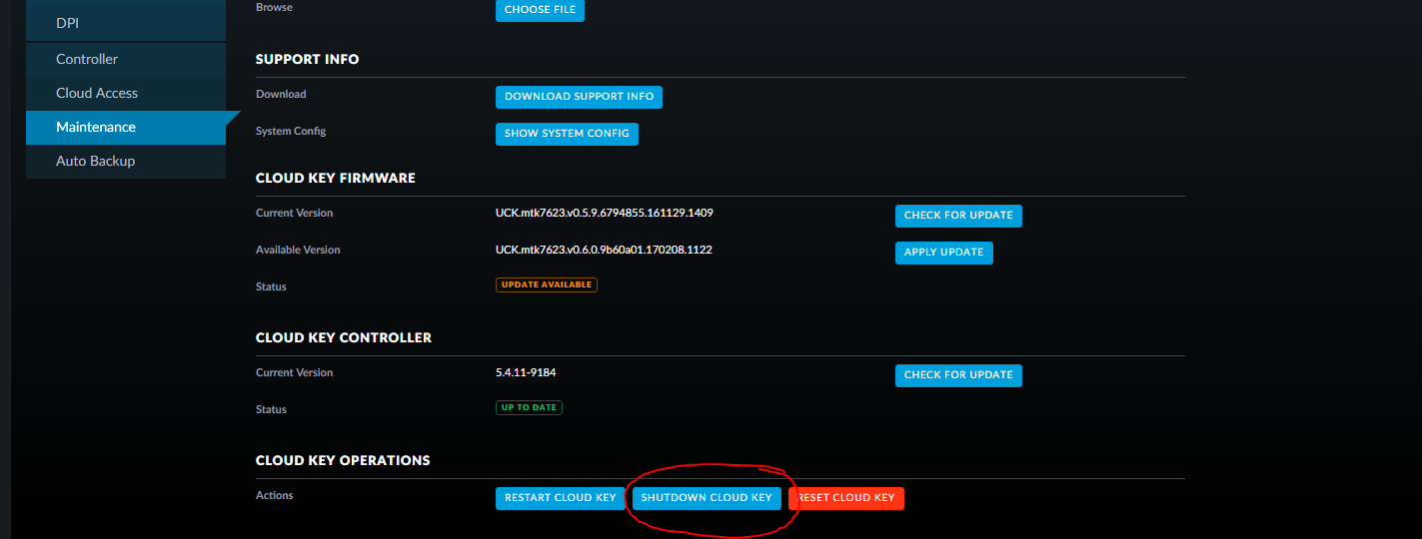Click the Restart Cloud Key button
Viewport: 1422px width, 539px height.
560,498
